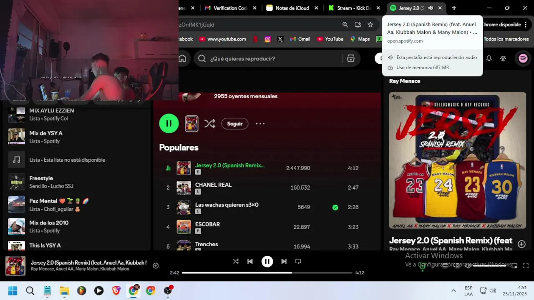The image size is (534, 300).
Task: Open the Instagram bookmark icon
Action: pyautogui.click(x=268, y=39)
